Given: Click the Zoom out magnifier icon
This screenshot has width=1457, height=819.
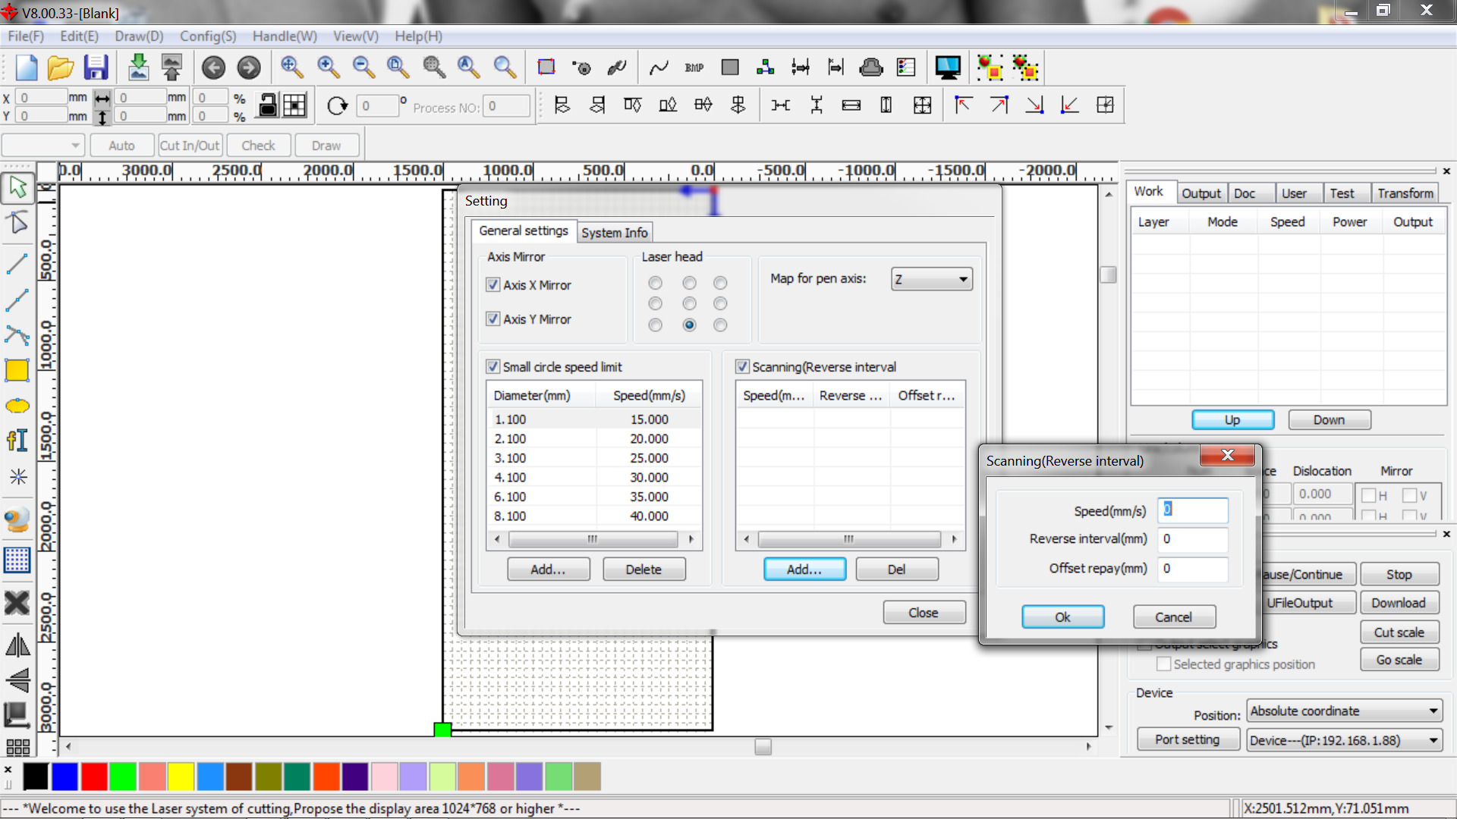Looking at the screenshot, I should (x=363, y=67).
